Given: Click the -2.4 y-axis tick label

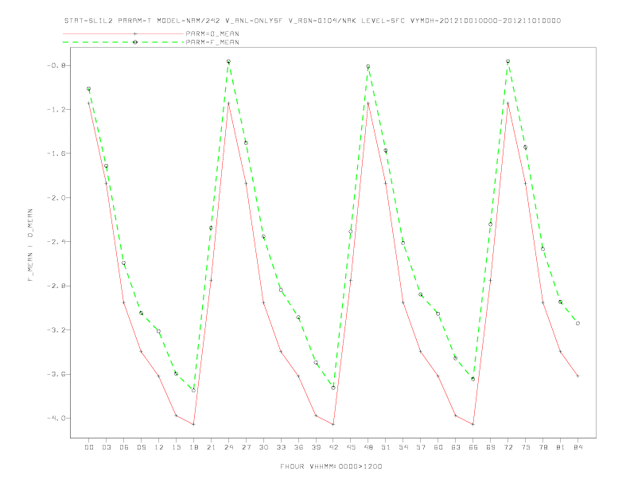Looking at the screenshot, I should click(x=56, y=242).
